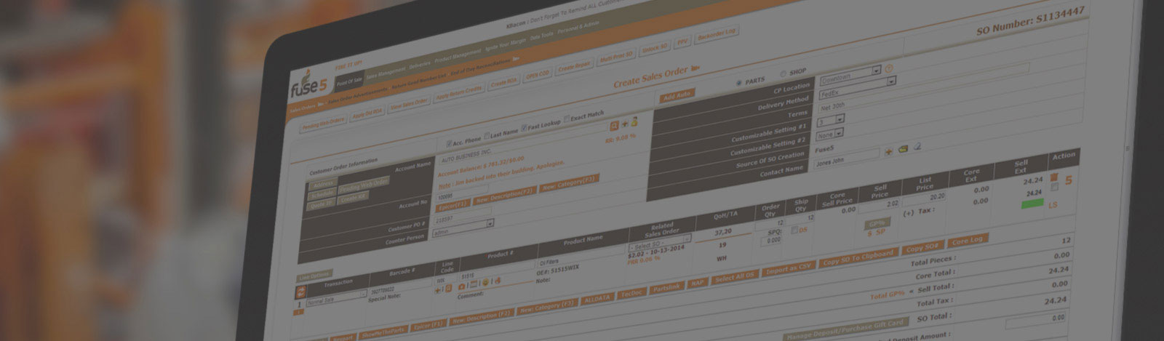
Task: Switch to the Point Of Sale tab
Action: point(349,81)
